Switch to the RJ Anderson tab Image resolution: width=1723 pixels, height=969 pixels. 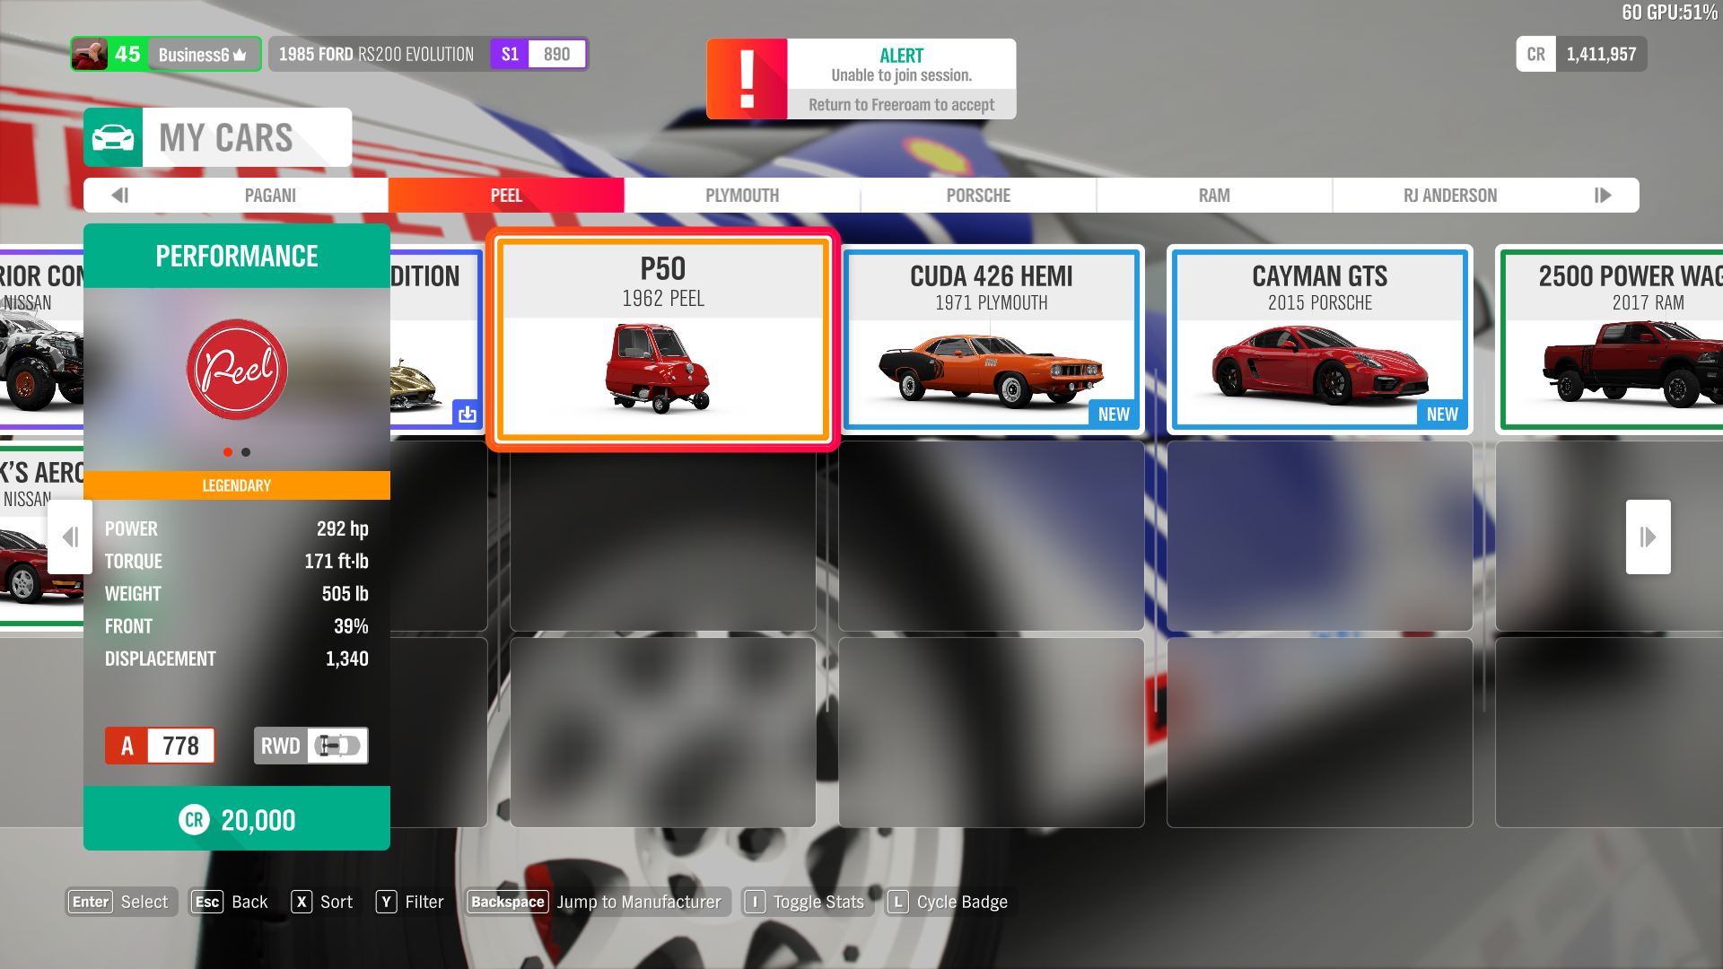click(1450, 196)
